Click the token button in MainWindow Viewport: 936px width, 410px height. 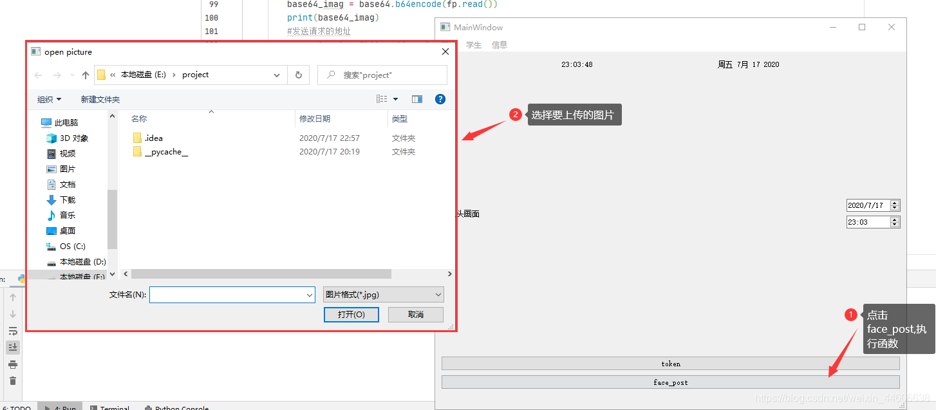pos(671,364)
